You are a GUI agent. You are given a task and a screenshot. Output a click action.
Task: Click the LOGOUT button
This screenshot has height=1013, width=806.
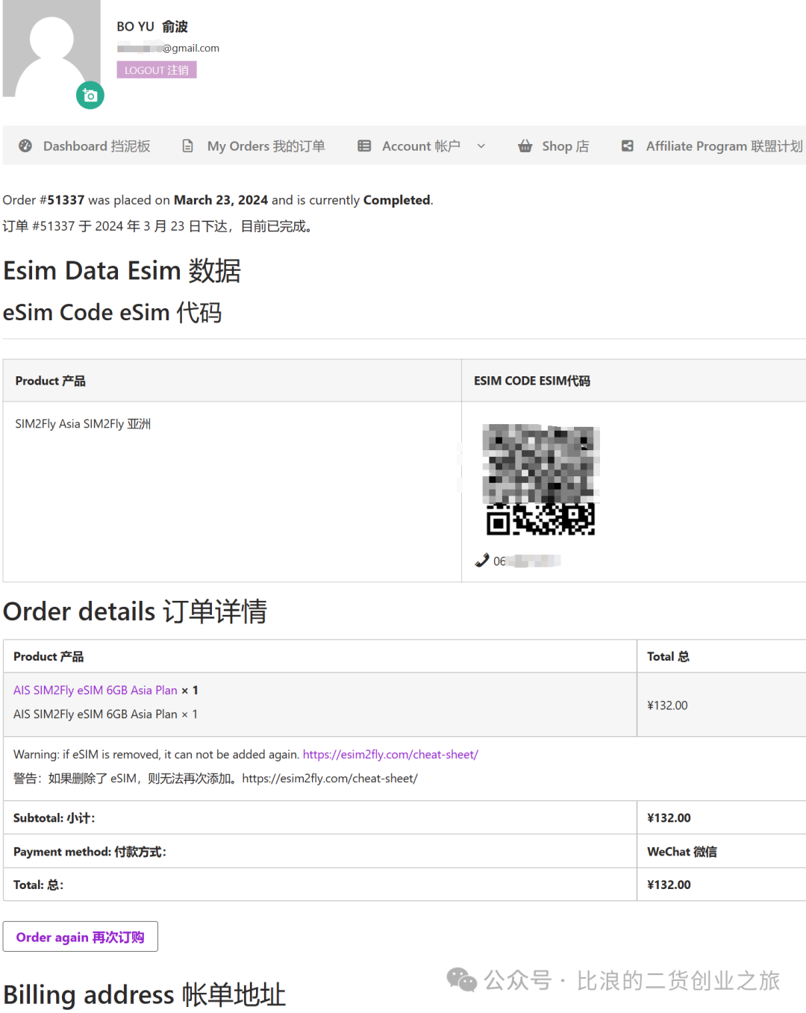pyautogui.click(x=157, y=70)
